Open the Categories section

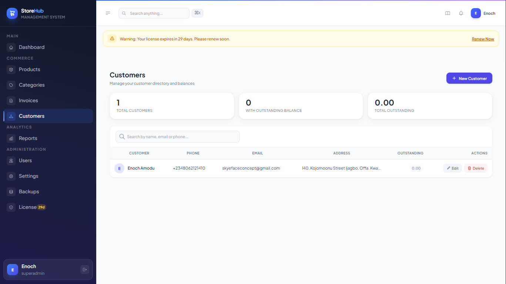pyautogui.click(x=48, y=85)
